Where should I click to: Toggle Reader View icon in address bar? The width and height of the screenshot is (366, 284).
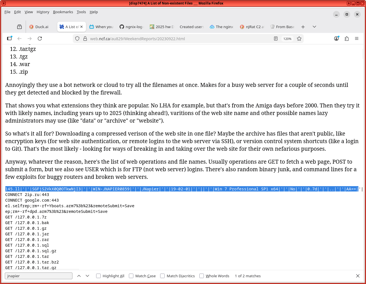coord(276,39)
